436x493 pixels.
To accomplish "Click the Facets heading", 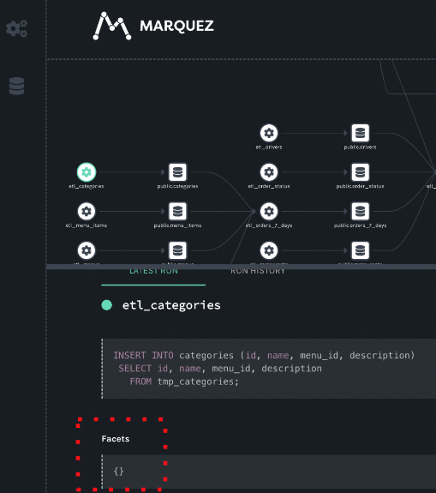I will 116,439.
